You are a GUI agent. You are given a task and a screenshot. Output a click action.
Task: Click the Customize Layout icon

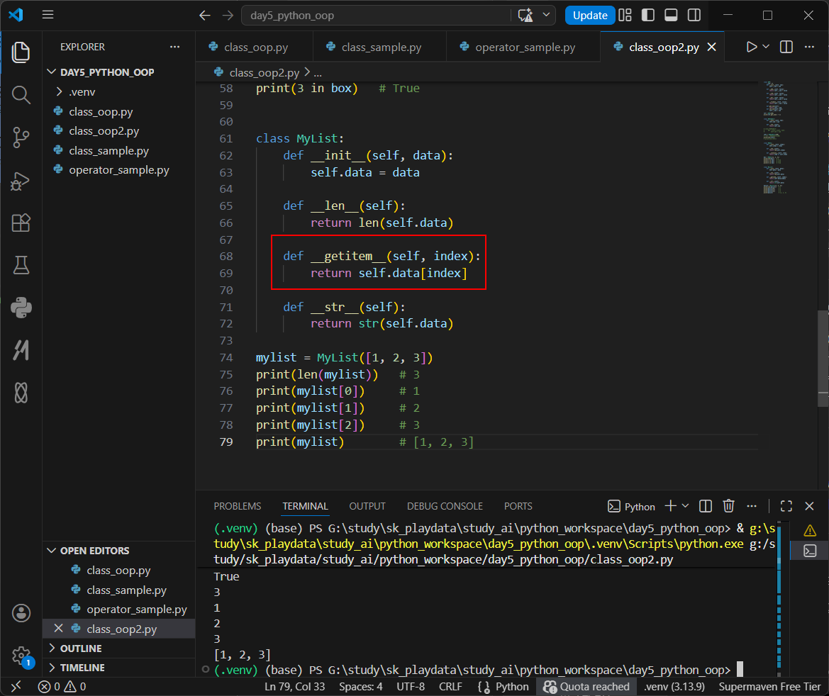click(625, 16)
